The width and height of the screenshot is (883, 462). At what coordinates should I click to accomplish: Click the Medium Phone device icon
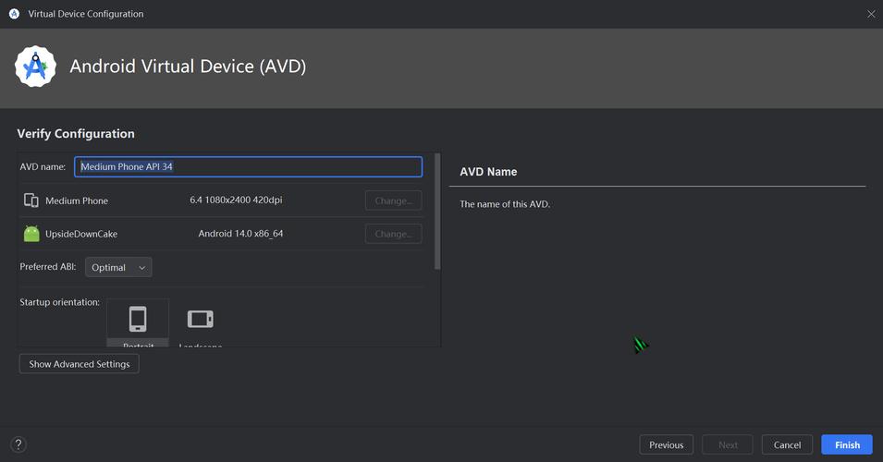31,201
